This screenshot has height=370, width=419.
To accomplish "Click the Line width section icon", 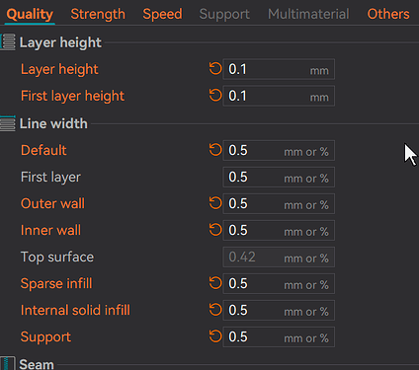I will (8, 123).
